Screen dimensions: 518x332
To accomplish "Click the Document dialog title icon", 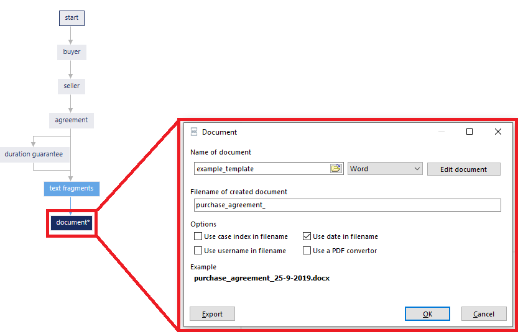I will point(194,132).
